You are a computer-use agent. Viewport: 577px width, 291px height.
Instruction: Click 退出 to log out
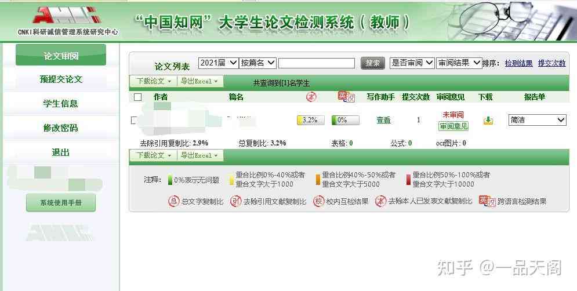[61, 152]
